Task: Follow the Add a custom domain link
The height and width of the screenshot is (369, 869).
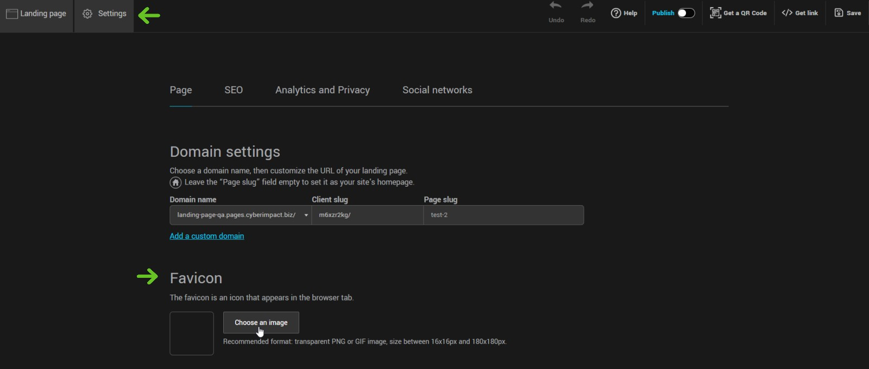Action: pos(207,236)
